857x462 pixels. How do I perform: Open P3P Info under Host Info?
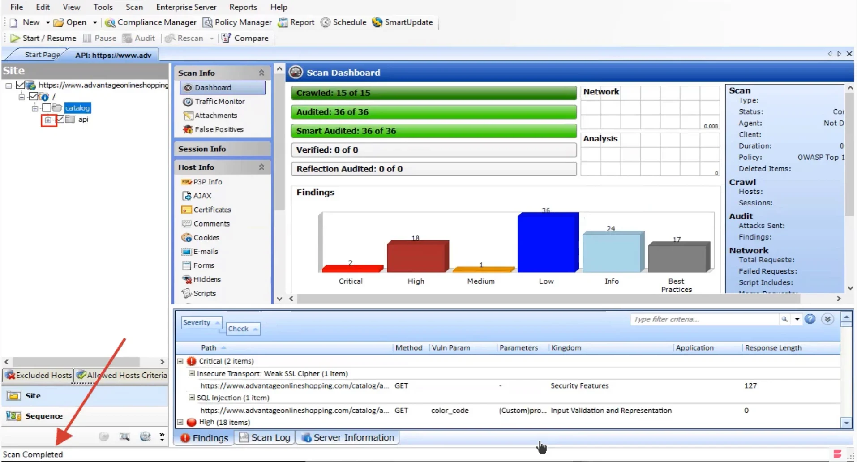tap(201, 182)
